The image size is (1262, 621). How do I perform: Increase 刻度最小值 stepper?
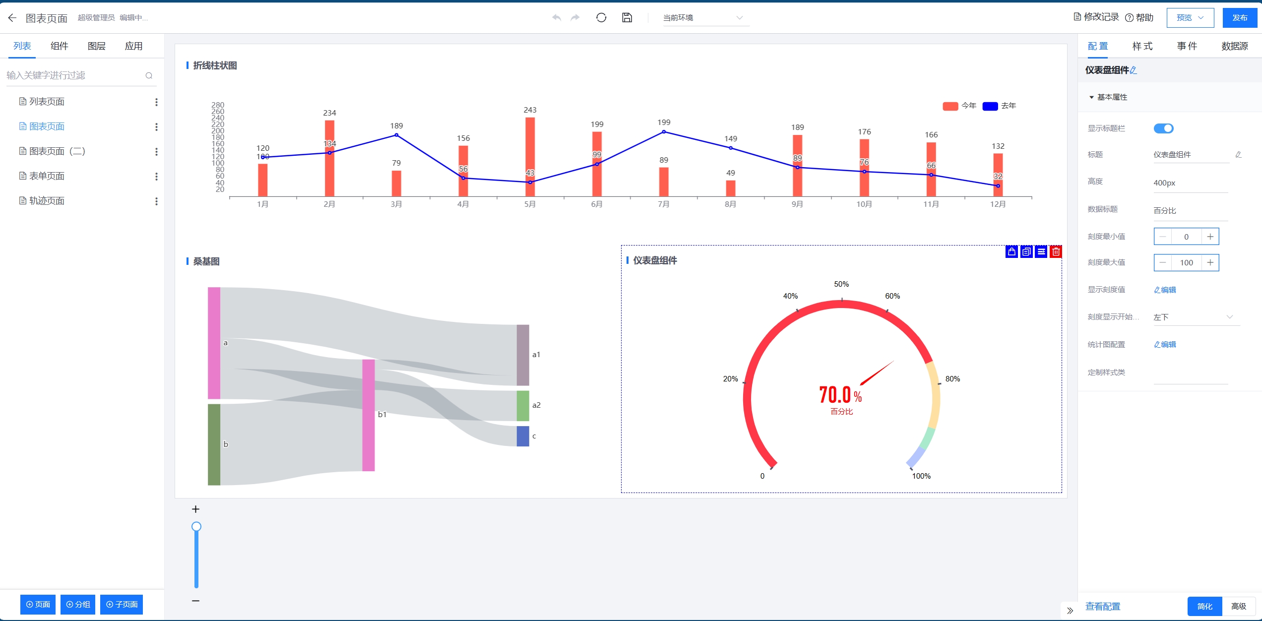(1210, 237)
